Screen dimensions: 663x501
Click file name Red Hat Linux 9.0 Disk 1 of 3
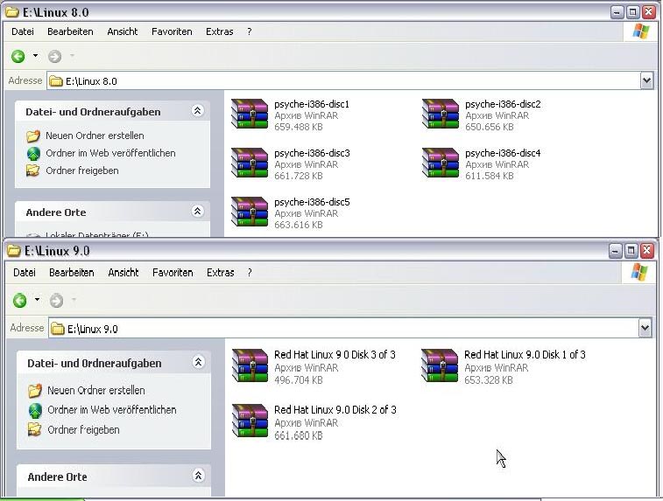tap(525, 354)
